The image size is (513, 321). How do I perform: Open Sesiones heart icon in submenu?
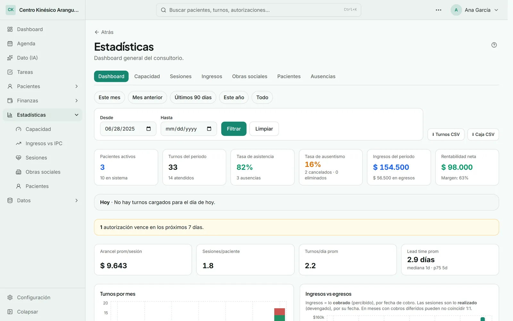tap(19, 158)
